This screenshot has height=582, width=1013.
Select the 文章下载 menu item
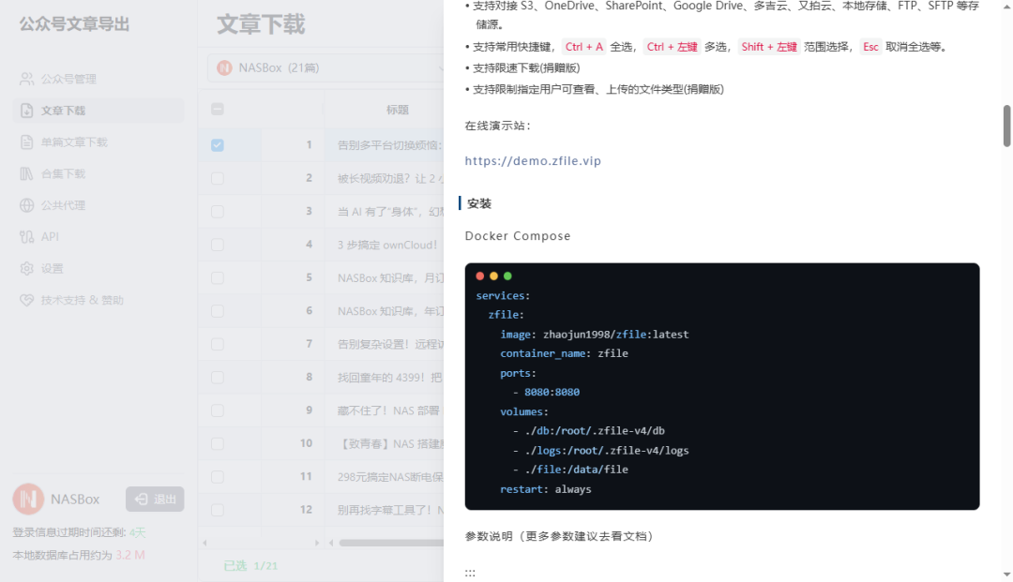63,111
